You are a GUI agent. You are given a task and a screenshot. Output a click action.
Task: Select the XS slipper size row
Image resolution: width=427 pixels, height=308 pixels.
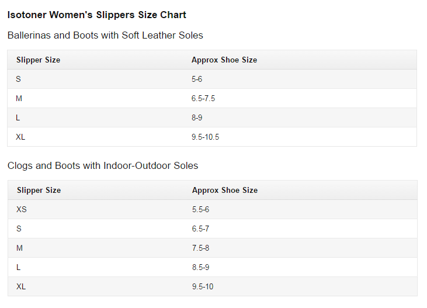click(x=22, y=209)
